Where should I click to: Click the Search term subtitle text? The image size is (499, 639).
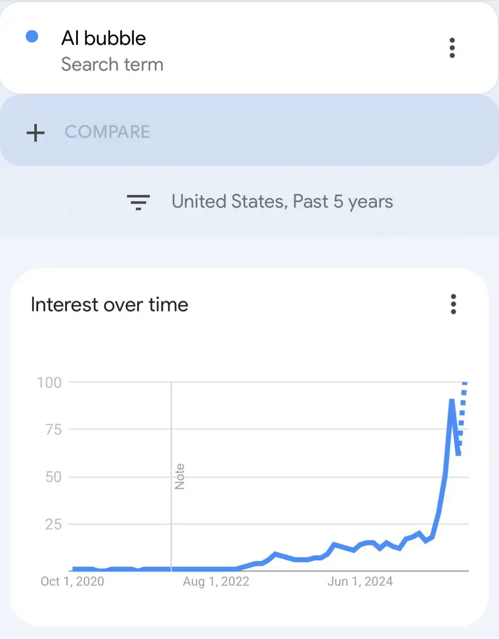(x=112, y=64)
